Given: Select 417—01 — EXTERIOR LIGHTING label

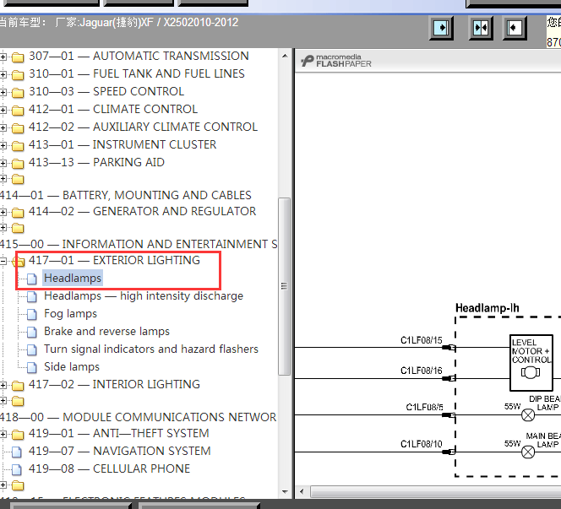Looking at the screenshot, I should point(114,260).
